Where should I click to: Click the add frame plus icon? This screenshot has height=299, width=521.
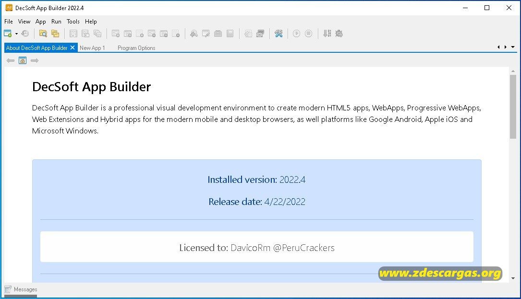tap(140, 33)
